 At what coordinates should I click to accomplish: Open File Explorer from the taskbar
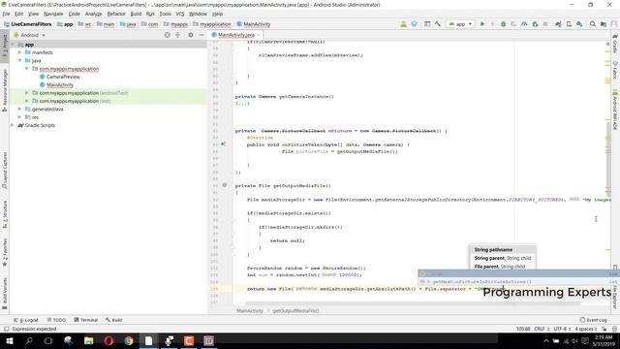[88, 340]
